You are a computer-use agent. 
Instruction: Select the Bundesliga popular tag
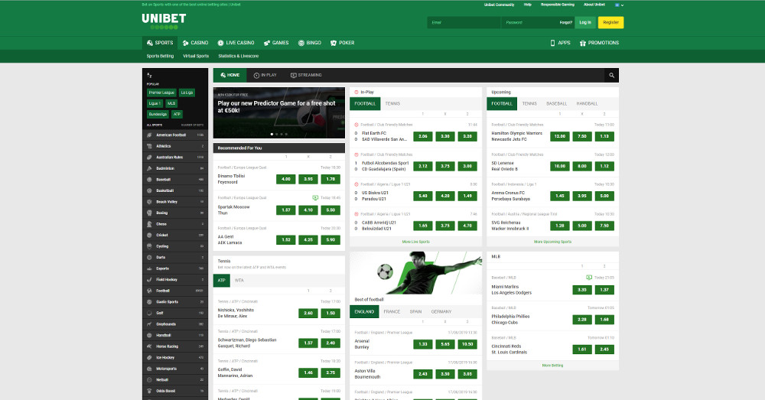[x=158, y=114]
